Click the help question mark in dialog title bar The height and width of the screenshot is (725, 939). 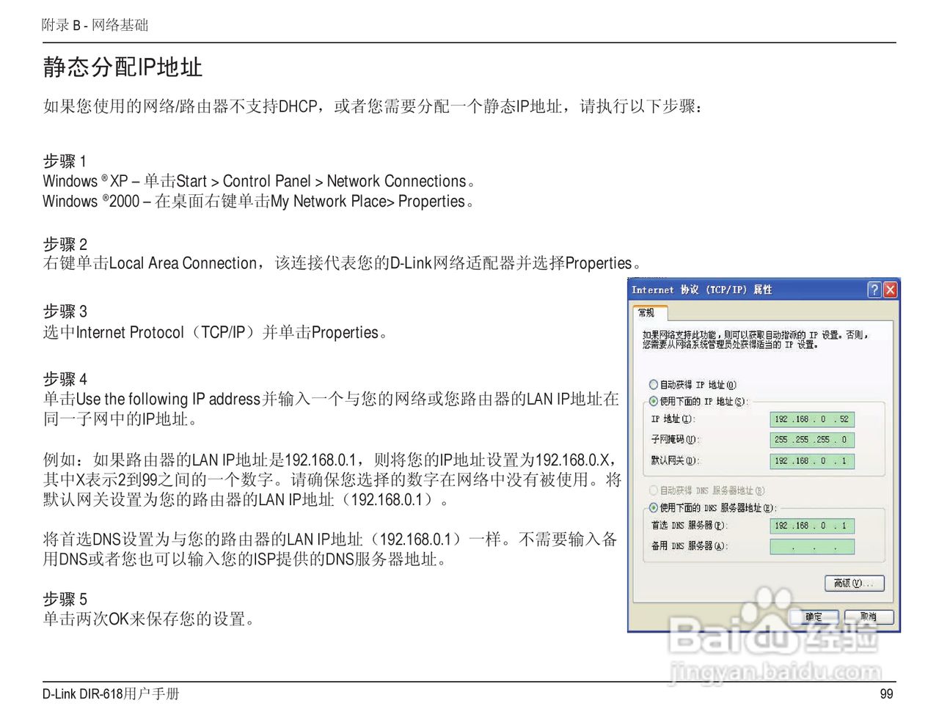[874, 290]
